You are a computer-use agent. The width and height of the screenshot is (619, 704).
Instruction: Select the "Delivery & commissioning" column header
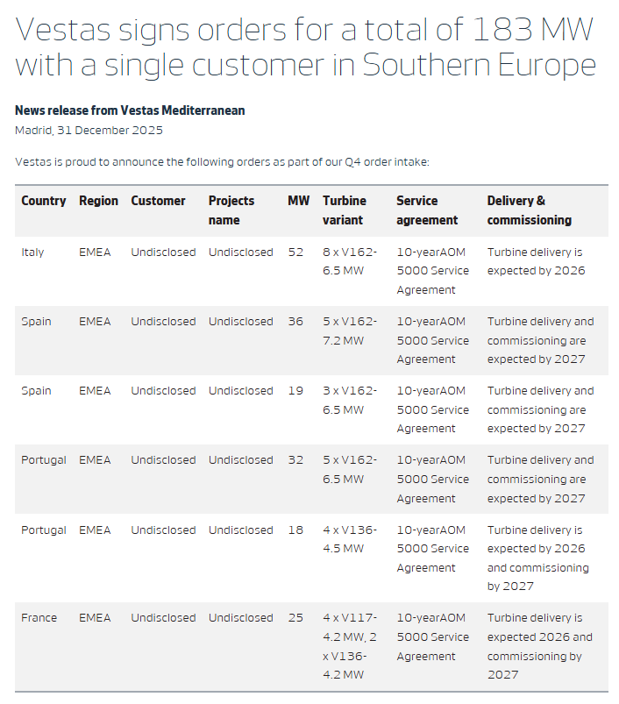click(x=529, y=210)
